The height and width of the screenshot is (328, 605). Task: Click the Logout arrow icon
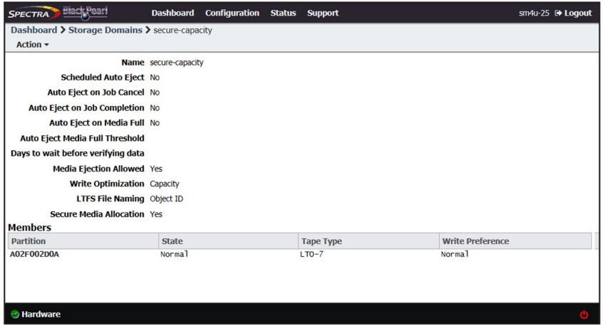[558, 13]
